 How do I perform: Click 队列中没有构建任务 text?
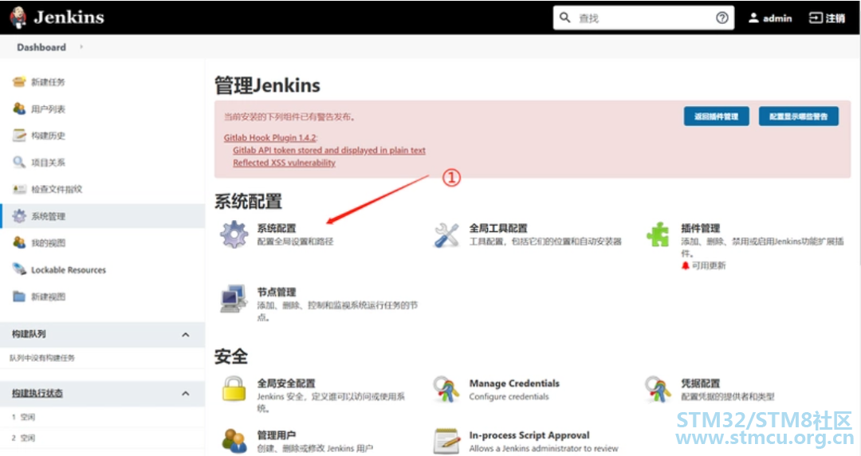click(x=41, y=358)
